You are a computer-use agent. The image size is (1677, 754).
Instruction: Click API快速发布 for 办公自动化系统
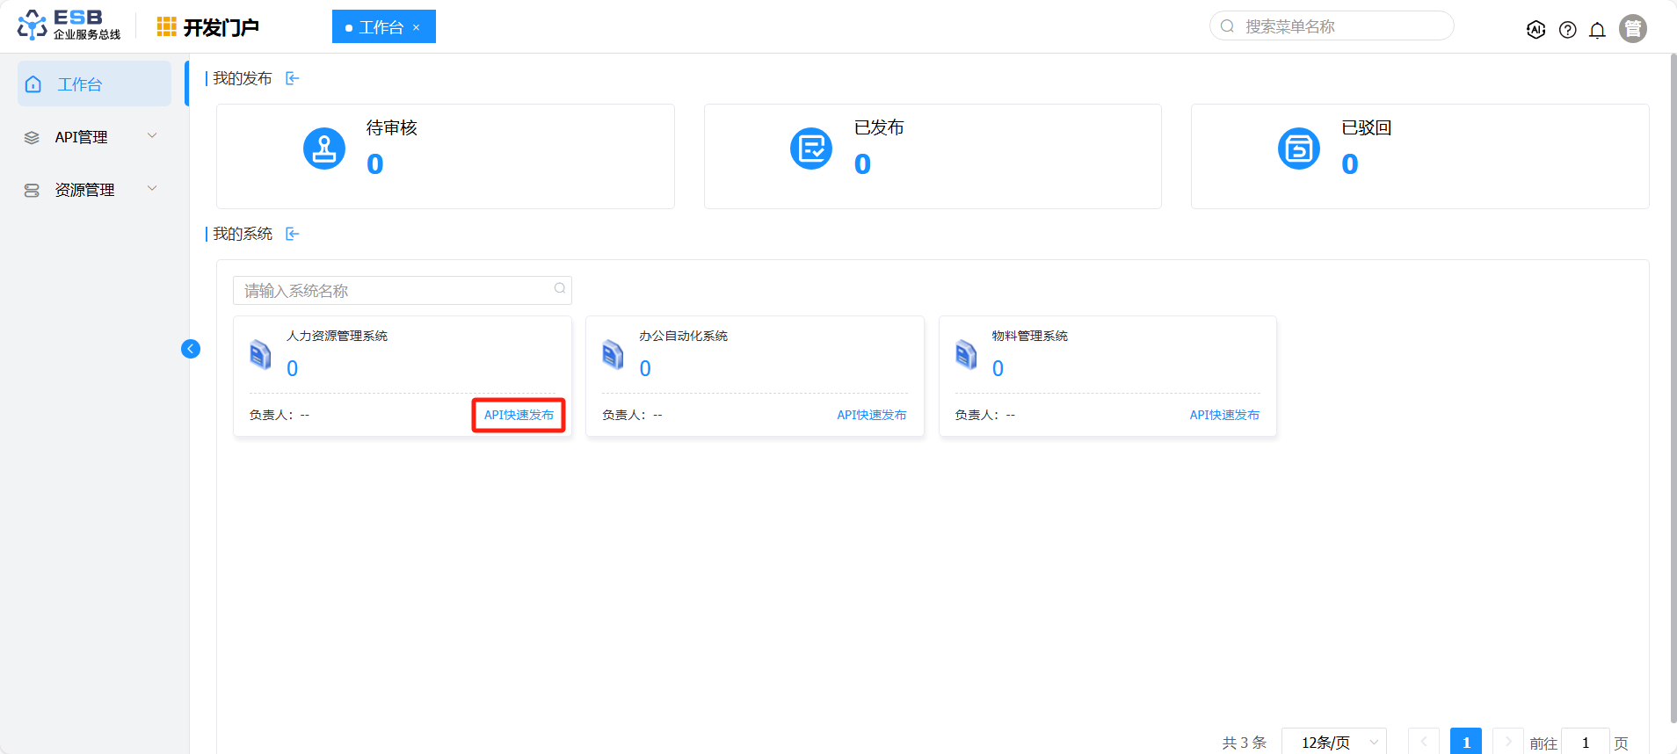[x=871, y=415]
